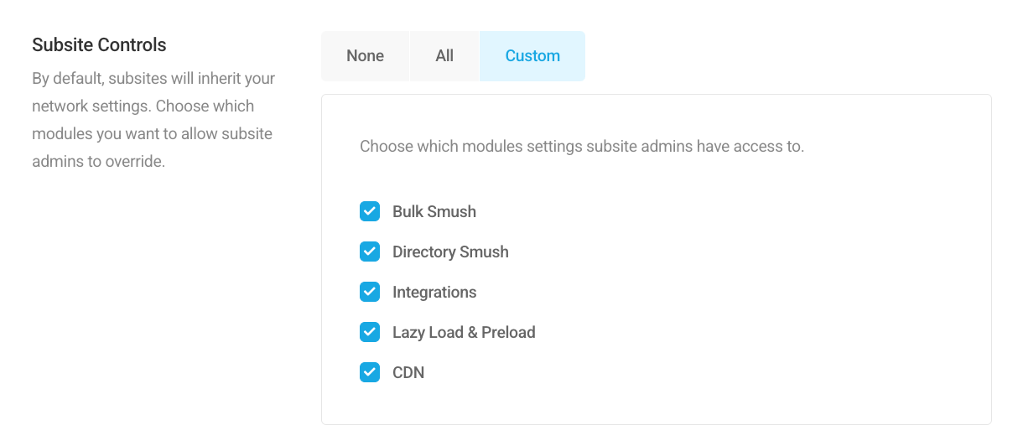Toggle the Directory Smush checkbox
The image size is (1023, 446).
click(370, 252)
